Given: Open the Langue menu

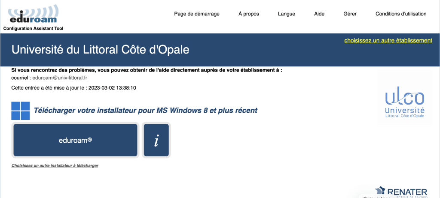Looking at the screenshot, I should click(286, 14).
